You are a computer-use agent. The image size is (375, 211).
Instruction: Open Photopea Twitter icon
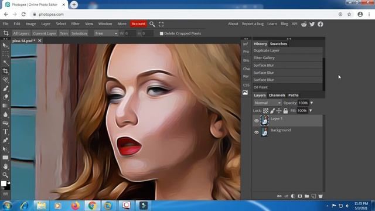pos(312,24)
